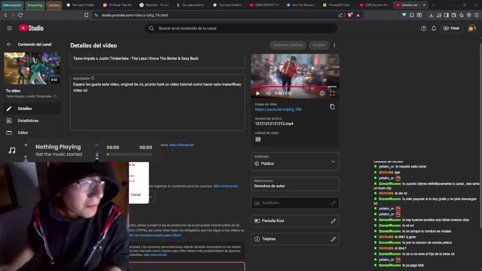The width and height of the screenshot is (482, 271).
Task: Edit Subtítulos with the pencil icon
Action: [x=333, y=203]
